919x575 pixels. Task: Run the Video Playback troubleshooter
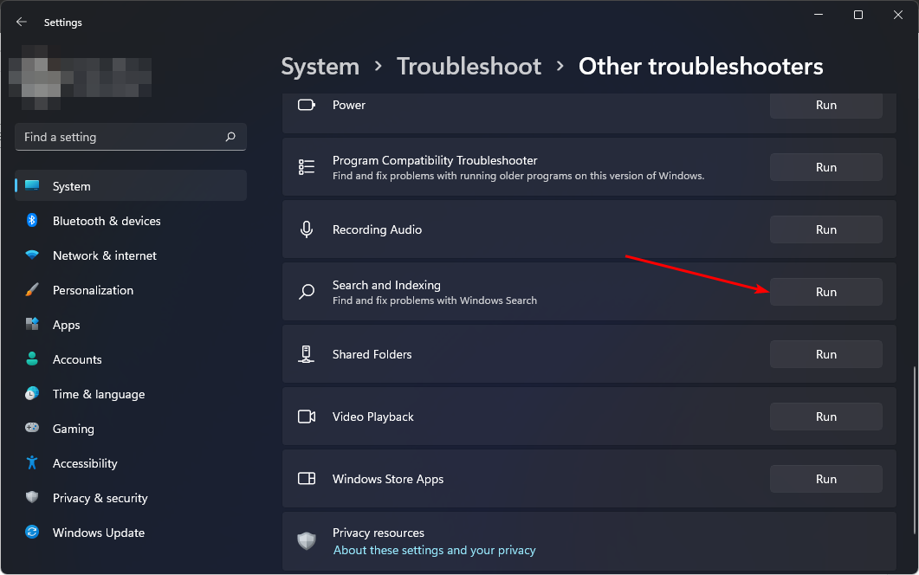point(825,417)
